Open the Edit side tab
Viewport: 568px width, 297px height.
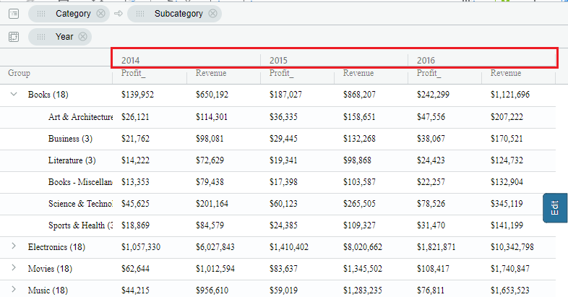[555, 208]
